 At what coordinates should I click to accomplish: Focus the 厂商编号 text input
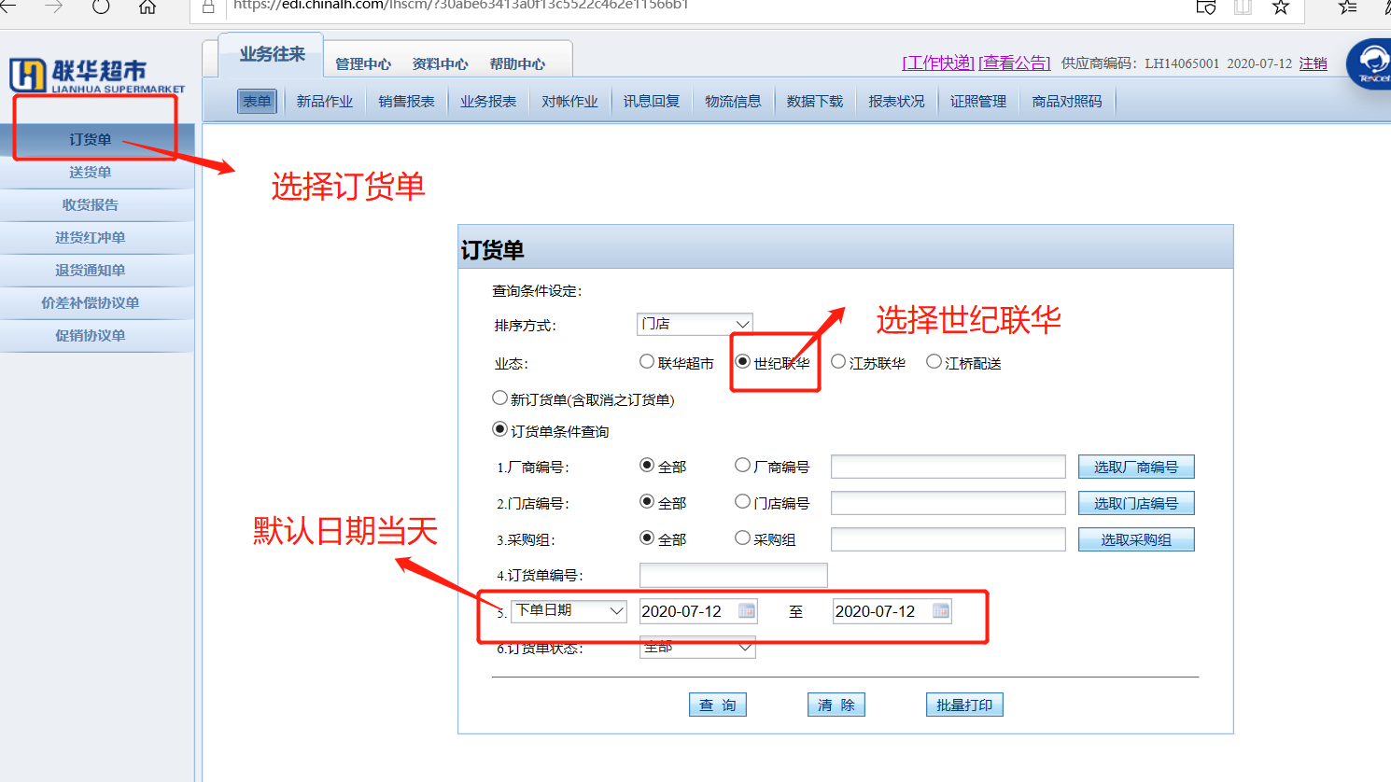[948, 467]
